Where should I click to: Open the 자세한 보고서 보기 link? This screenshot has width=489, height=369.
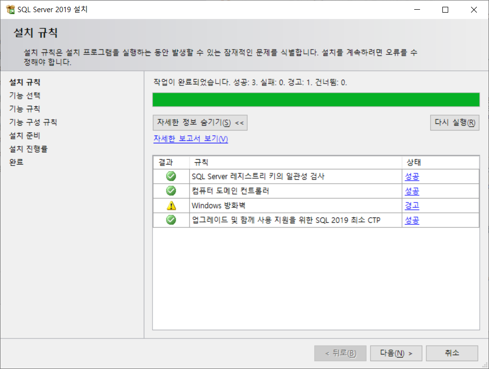coord(190,139)
